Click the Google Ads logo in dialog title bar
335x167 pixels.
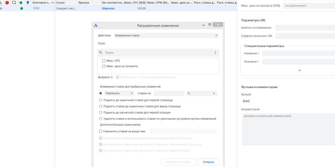coord(96,25)
